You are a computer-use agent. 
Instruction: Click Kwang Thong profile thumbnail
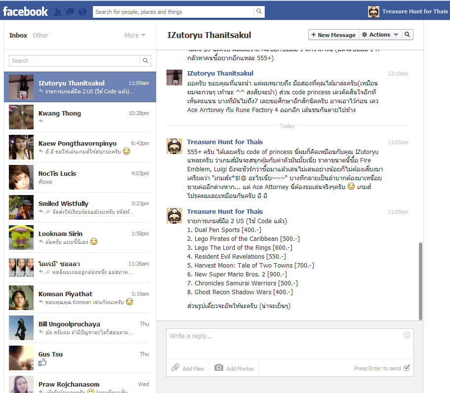[21, 117]
